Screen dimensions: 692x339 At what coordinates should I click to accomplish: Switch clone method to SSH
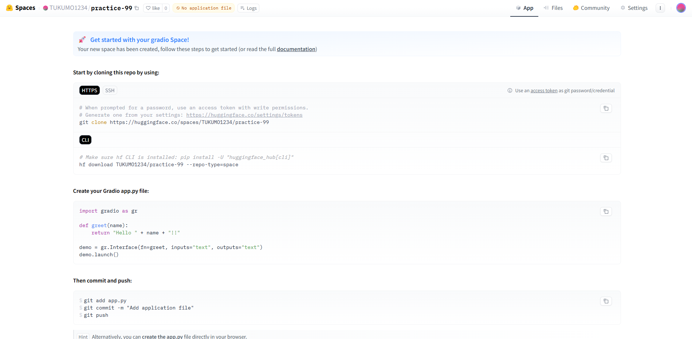(x=110, y=90)
